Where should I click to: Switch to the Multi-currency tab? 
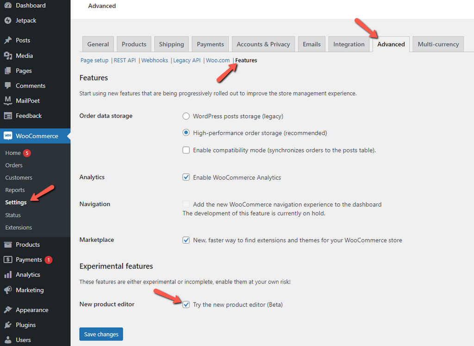point(437,44)
